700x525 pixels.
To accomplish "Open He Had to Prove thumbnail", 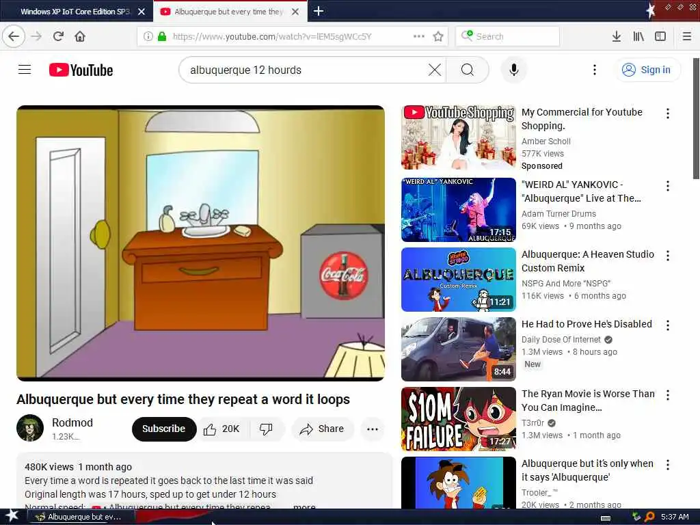I will pos(459,349).
